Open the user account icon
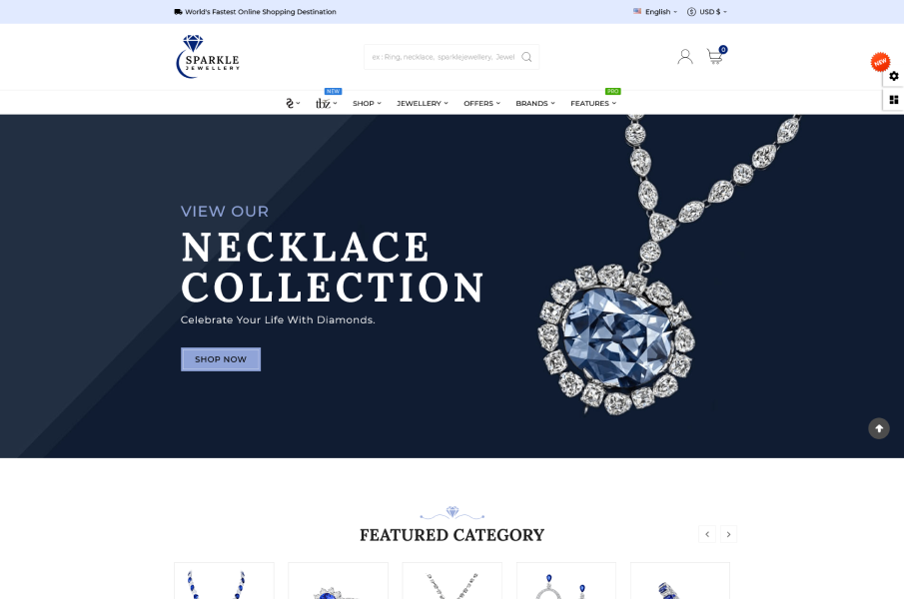The height and width of the screenshot is (599, 904). (x=685, y=57)
